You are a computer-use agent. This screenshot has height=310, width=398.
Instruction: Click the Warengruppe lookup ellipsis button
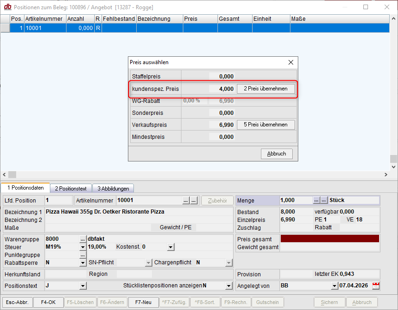tap(83, 239)
